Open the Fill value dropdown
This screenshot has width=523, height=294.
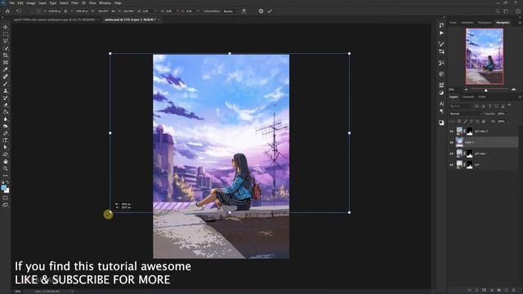point(507,122)
